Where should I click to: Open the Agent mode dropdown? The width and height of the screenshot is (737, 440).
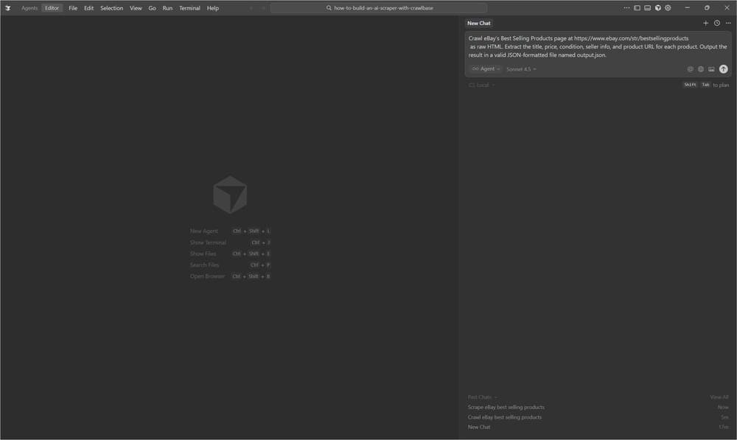486,69
